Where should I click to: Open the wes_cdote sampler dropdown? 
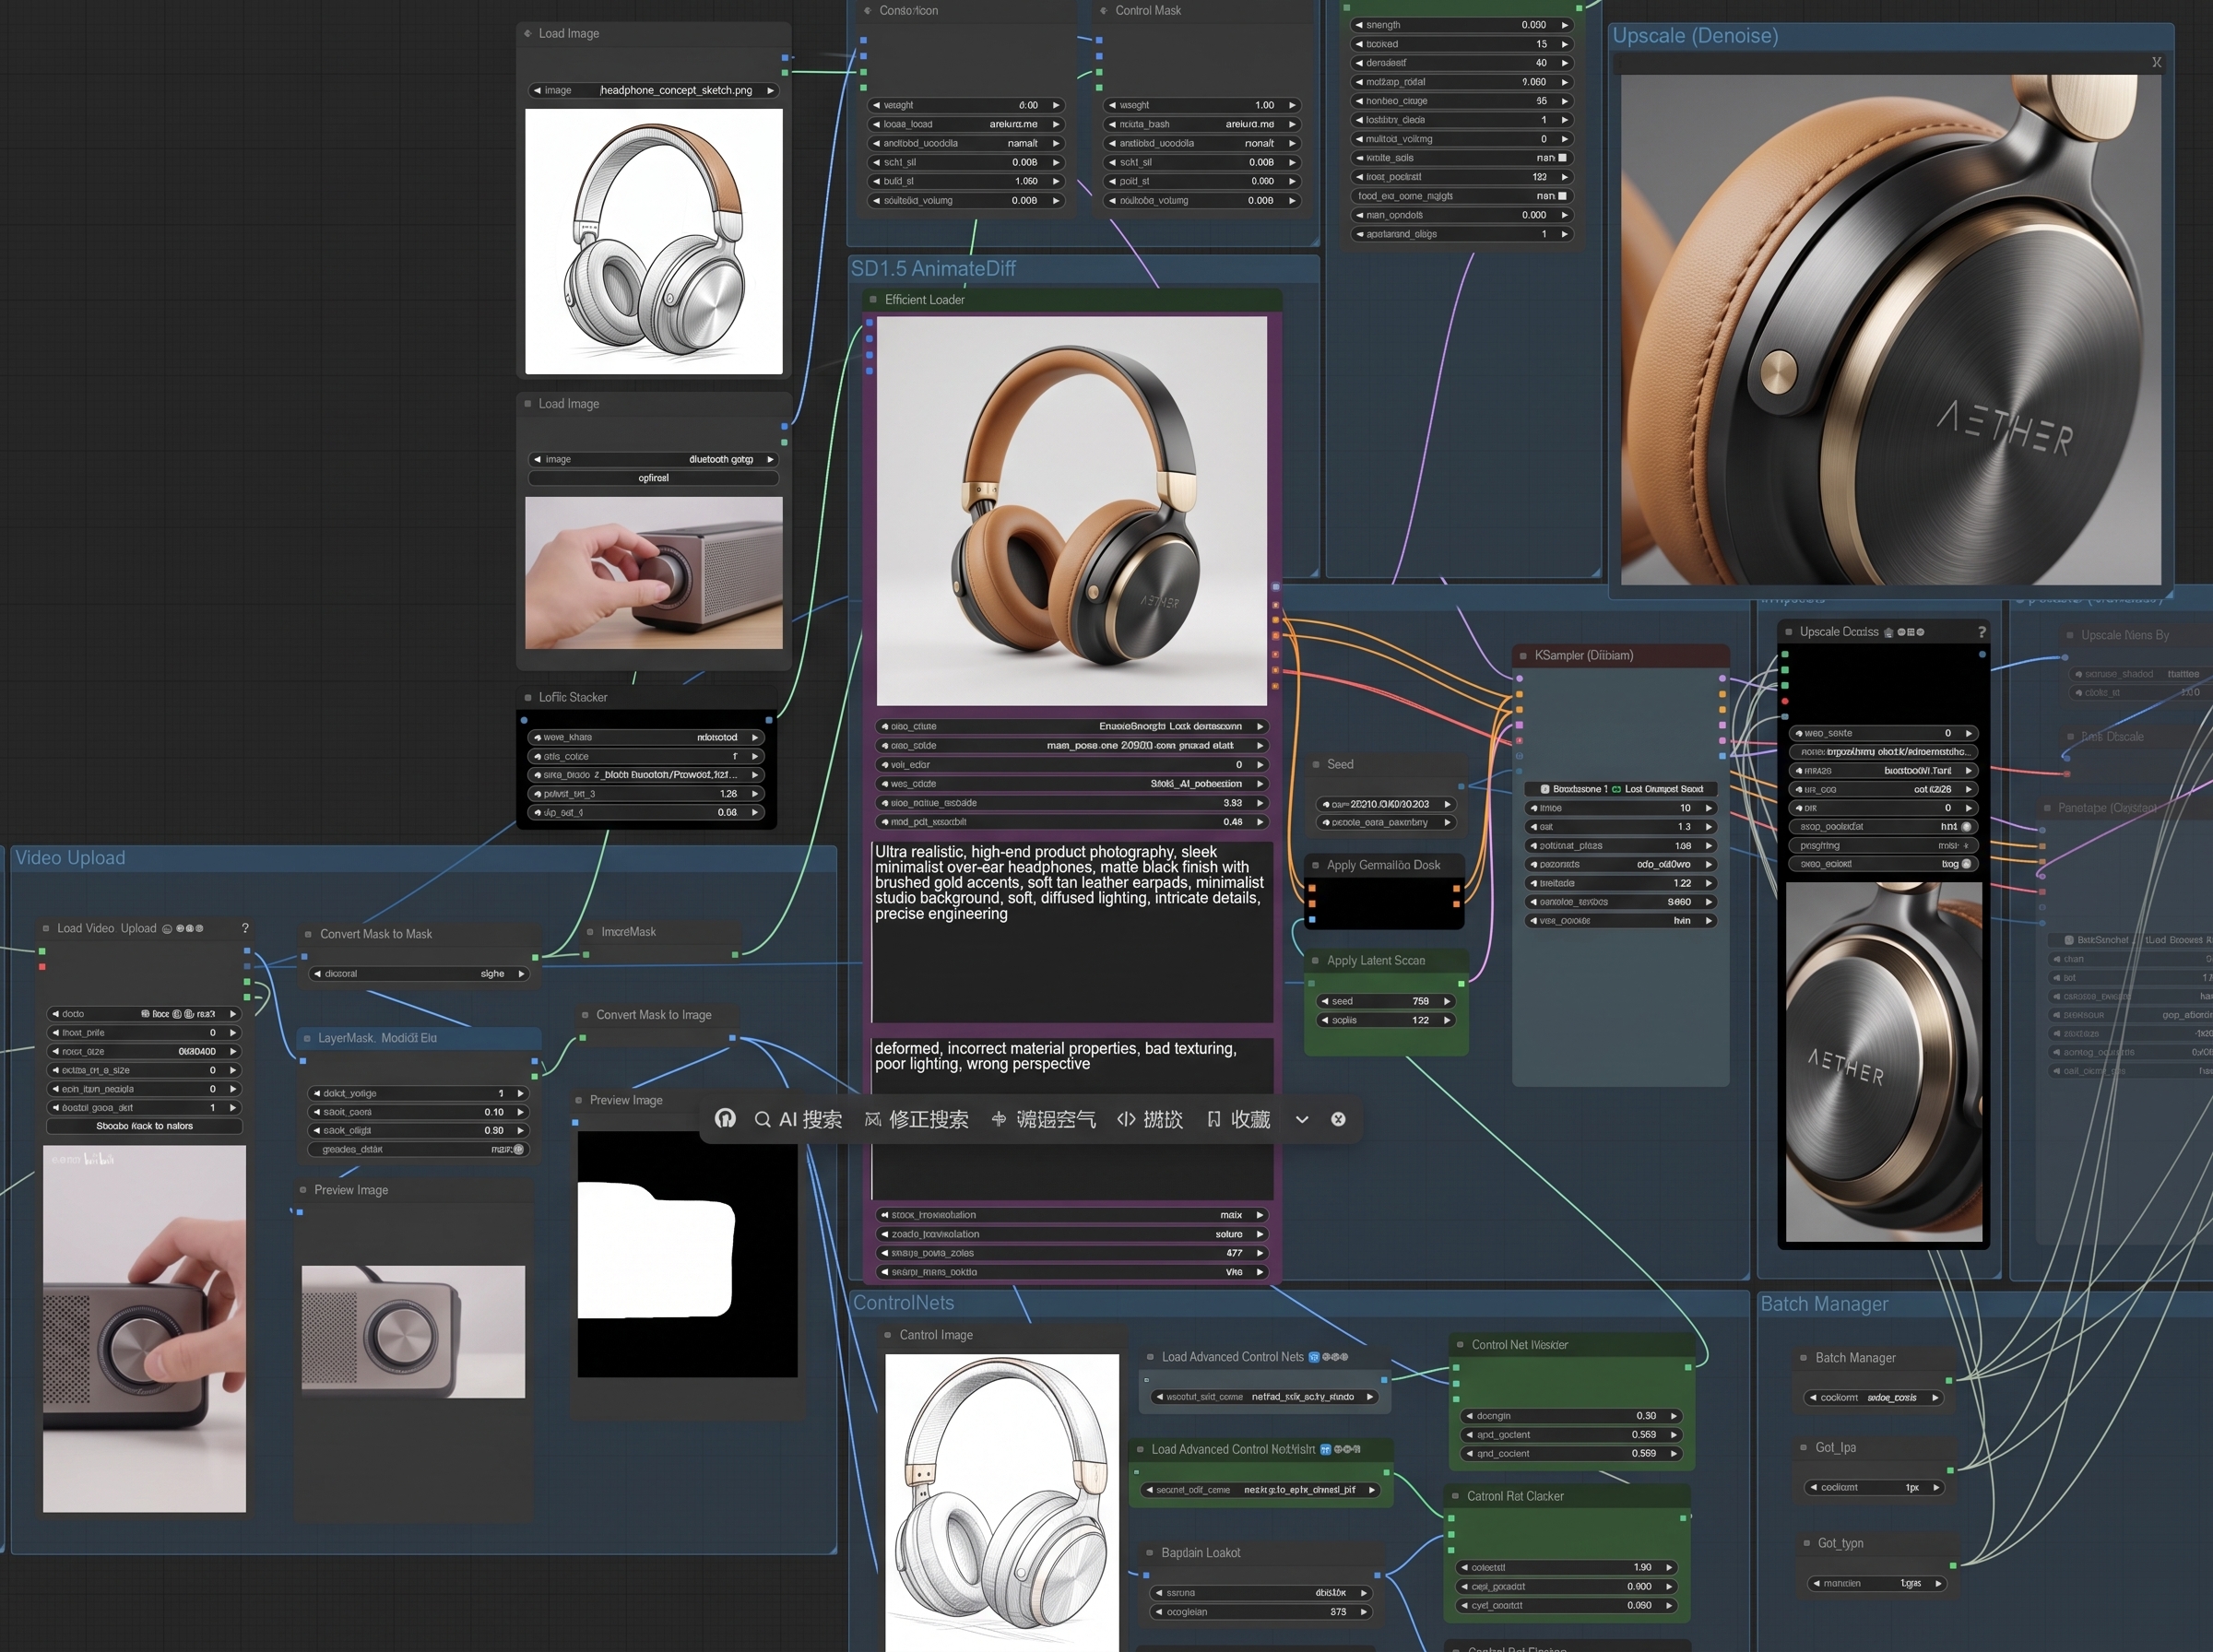[x=1072, y=784]
